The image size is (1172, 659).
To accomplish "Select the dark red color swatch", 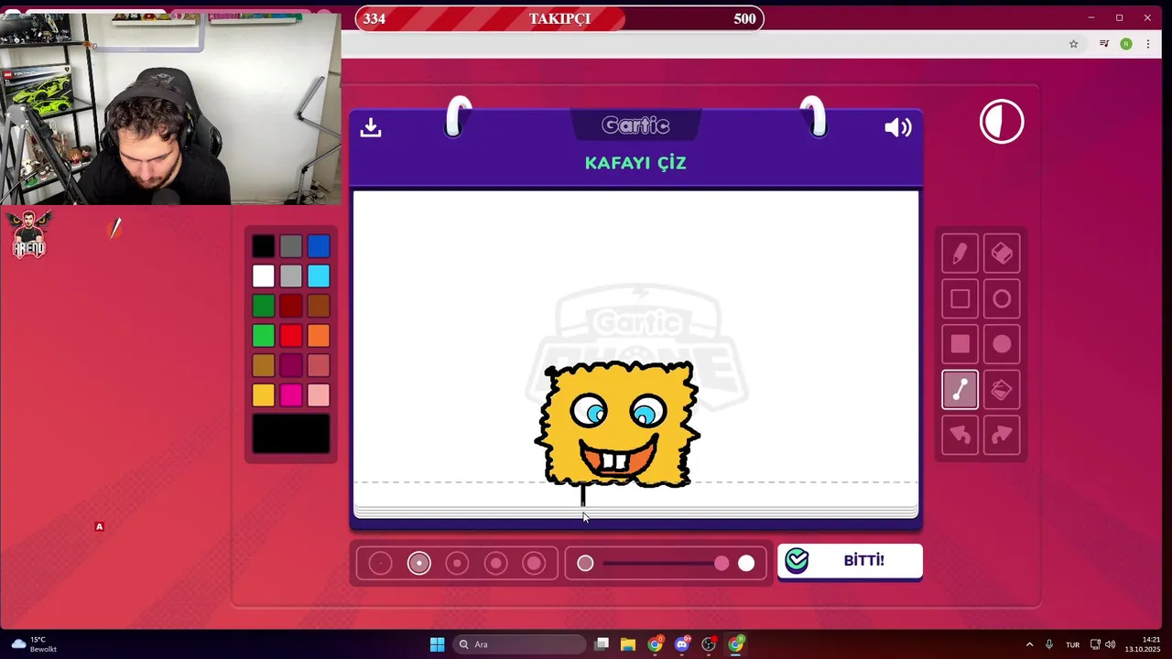I will point(291,306).
